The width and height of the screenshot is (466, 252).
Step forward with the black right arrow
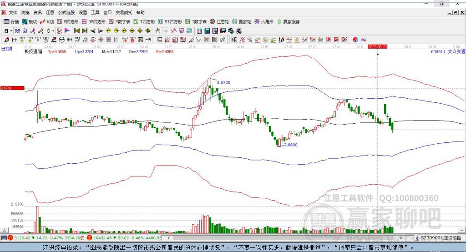(101, 31)
